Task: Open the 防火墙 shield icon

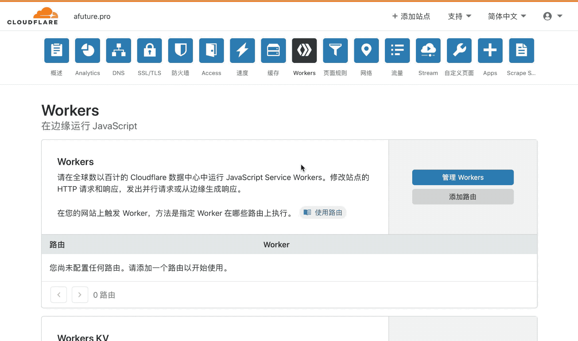Action: [x=180, y=51]
